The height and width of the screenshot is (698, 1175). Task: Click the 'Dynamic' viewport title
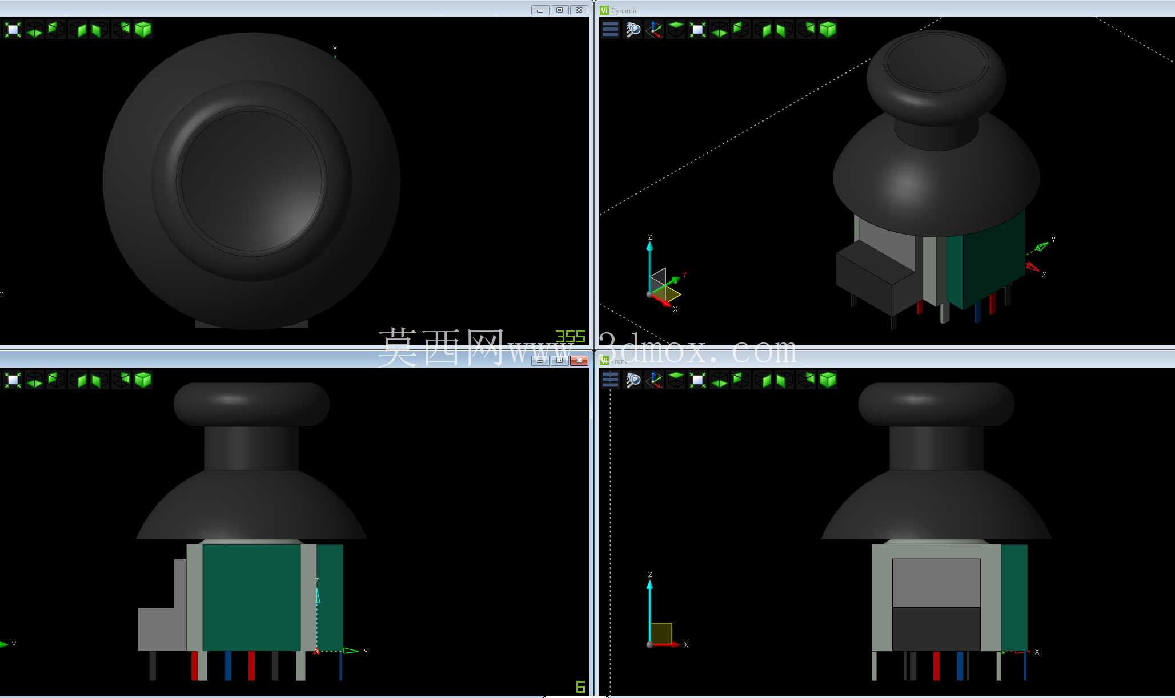click(x=624, y=10)
